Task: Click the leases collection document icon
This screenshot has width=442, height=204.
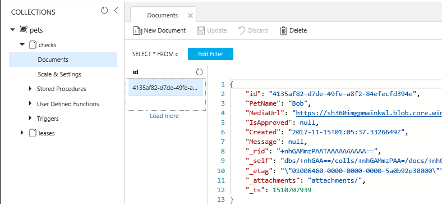Action: [33, 133]
